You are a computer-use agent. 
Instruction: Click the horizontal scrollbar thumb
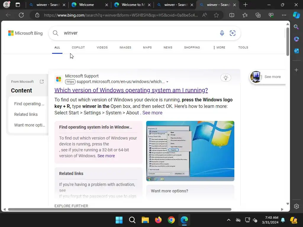point(120,210)
